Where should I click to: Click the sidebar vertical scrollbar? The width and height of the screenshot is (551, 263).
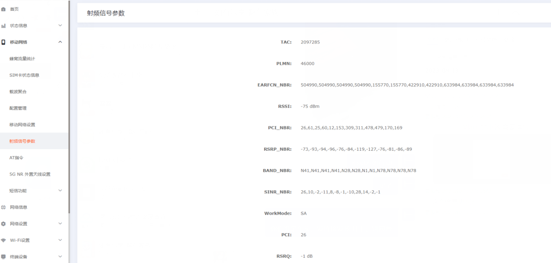click(69, 106)
